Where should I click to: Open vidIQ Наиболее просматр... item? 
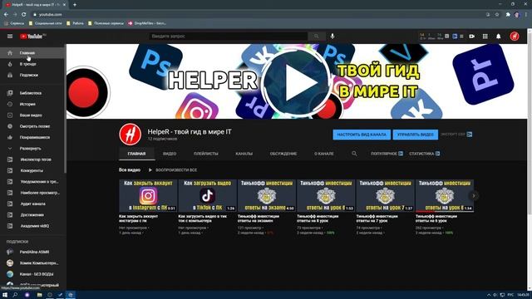[32, 193]
